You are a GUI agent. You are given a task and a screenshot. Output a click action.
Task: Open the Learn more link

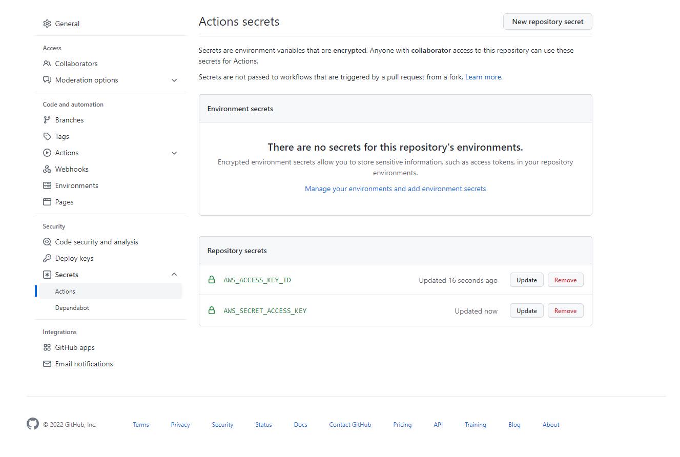click(482, 76)
